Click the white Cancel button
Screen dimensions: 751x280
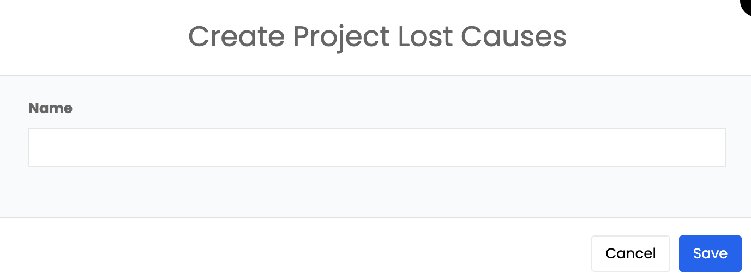click(x=630, y=253)
